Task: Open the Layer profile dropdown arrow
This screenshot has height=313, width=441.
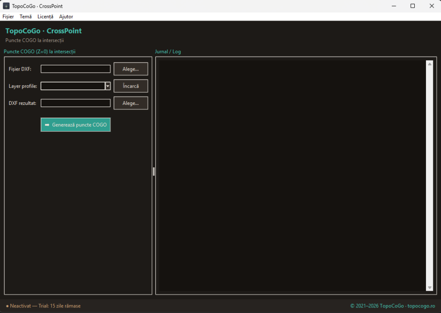Action: point(108,86)
